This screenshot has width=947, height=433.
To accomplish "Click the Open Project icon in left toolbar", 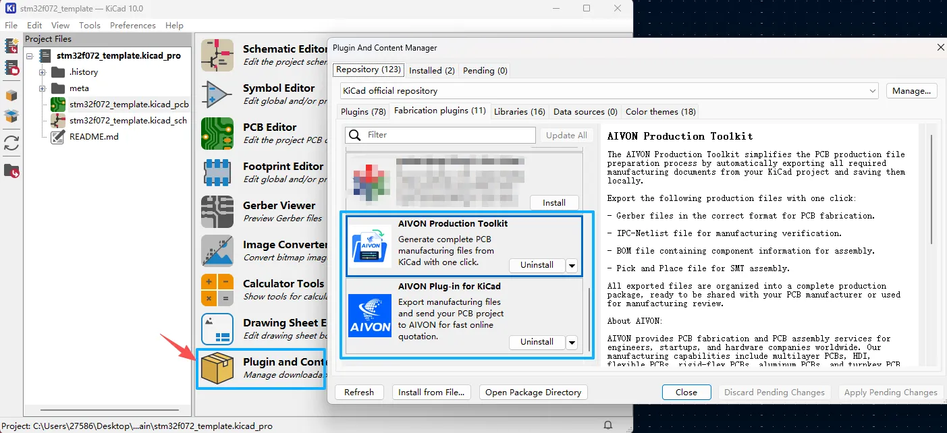I will tap(11, 67).
